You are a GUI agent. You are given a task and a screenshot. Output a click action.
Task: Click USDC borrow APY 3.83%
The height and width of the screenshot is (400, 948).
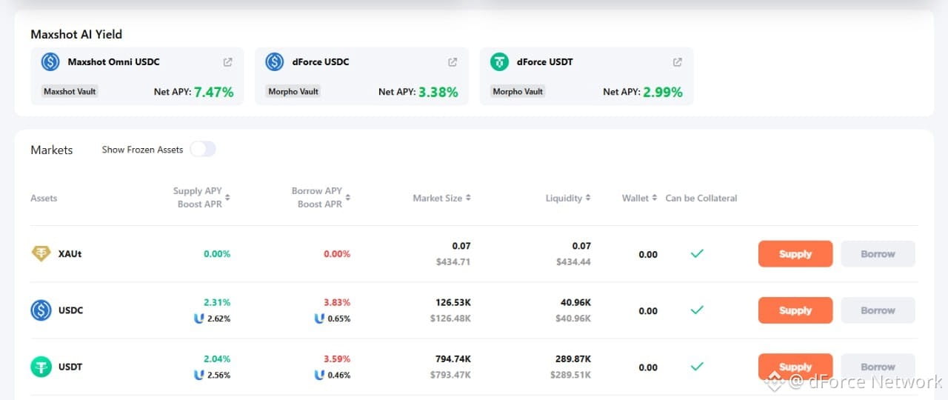[337, 302]
